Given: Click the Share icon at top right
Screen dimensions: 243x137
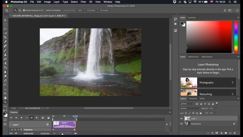Looking at the screenshot, I should 237,10.
